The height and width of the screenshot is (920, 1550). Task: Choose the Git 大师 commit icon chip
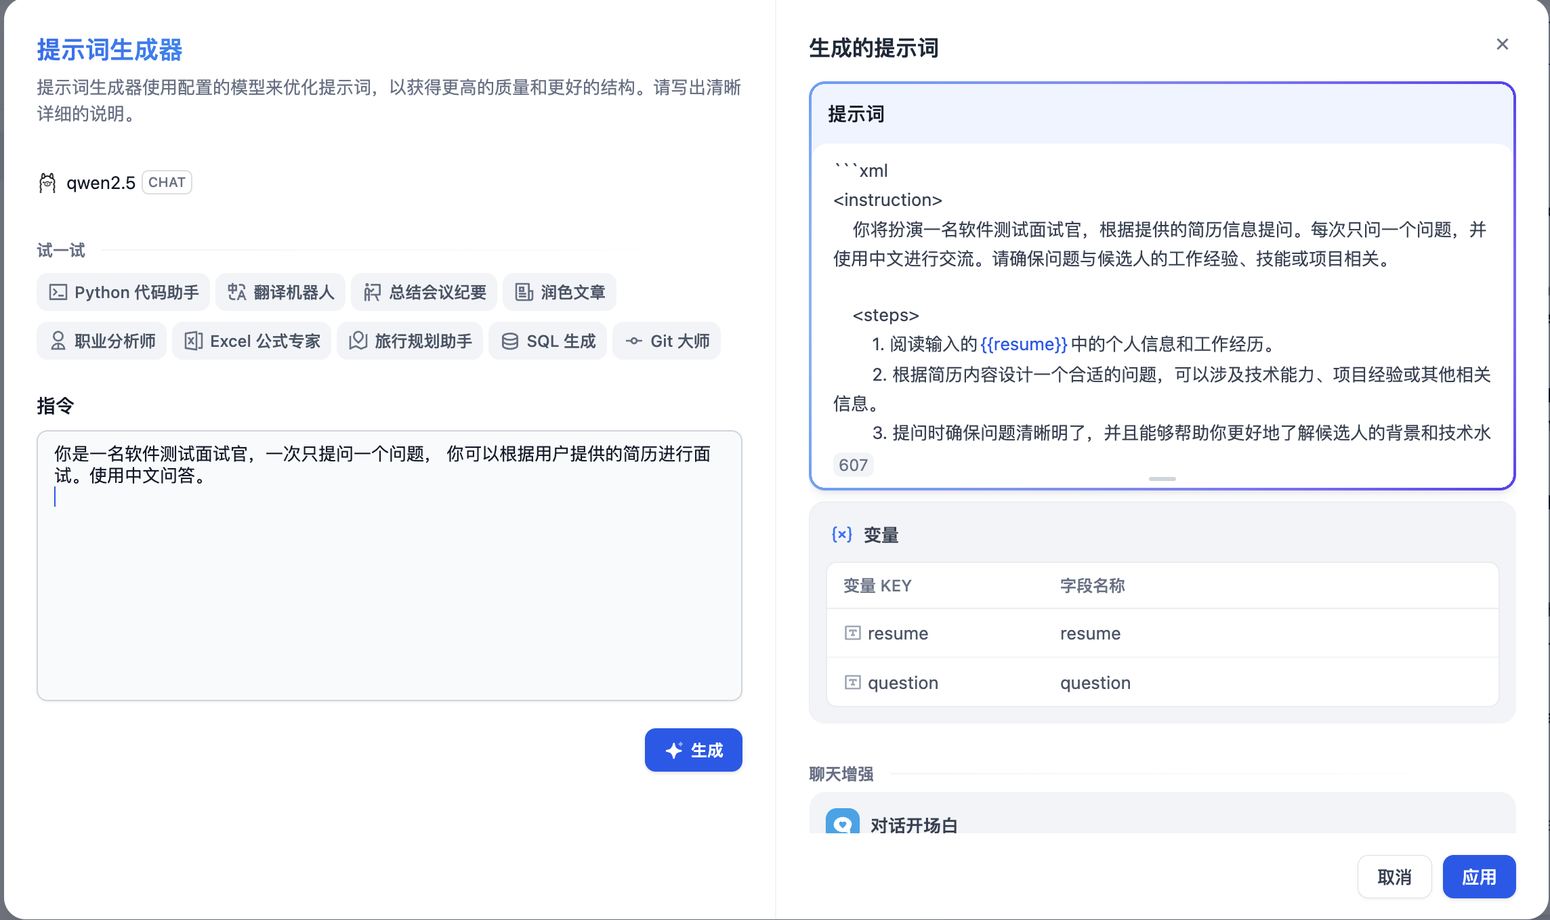point(633,341)
